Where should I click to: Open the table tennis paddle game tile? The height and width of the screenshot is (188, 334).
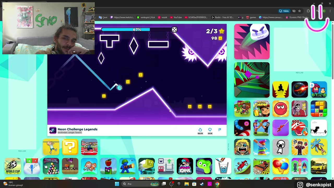pyautogui.click(x=281, y=166)
